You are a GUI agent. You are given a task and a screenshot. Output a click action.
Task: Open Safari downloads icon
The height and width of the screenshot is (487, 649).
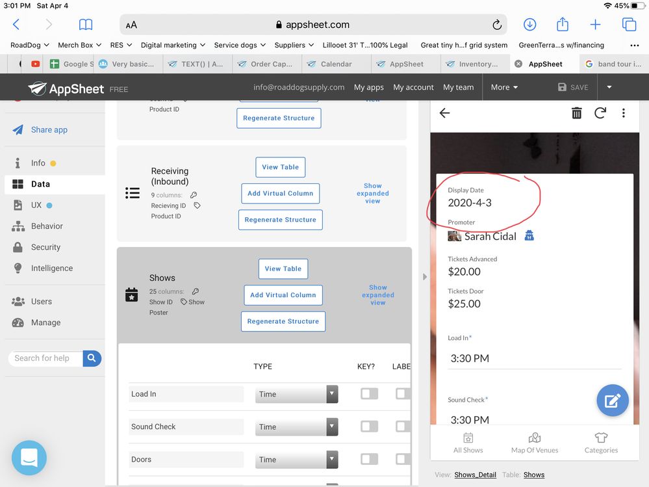[530, 25]
